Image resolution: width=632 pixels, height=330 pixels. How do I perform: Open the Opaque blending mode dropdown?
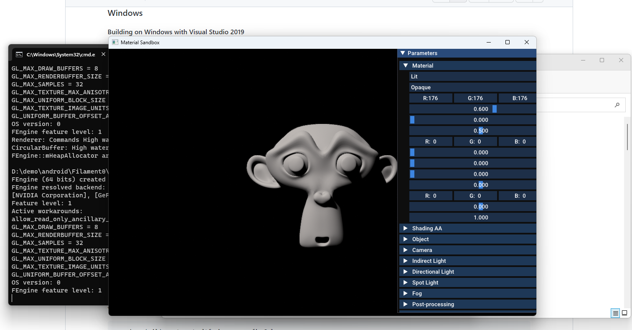tap(472, 87)
